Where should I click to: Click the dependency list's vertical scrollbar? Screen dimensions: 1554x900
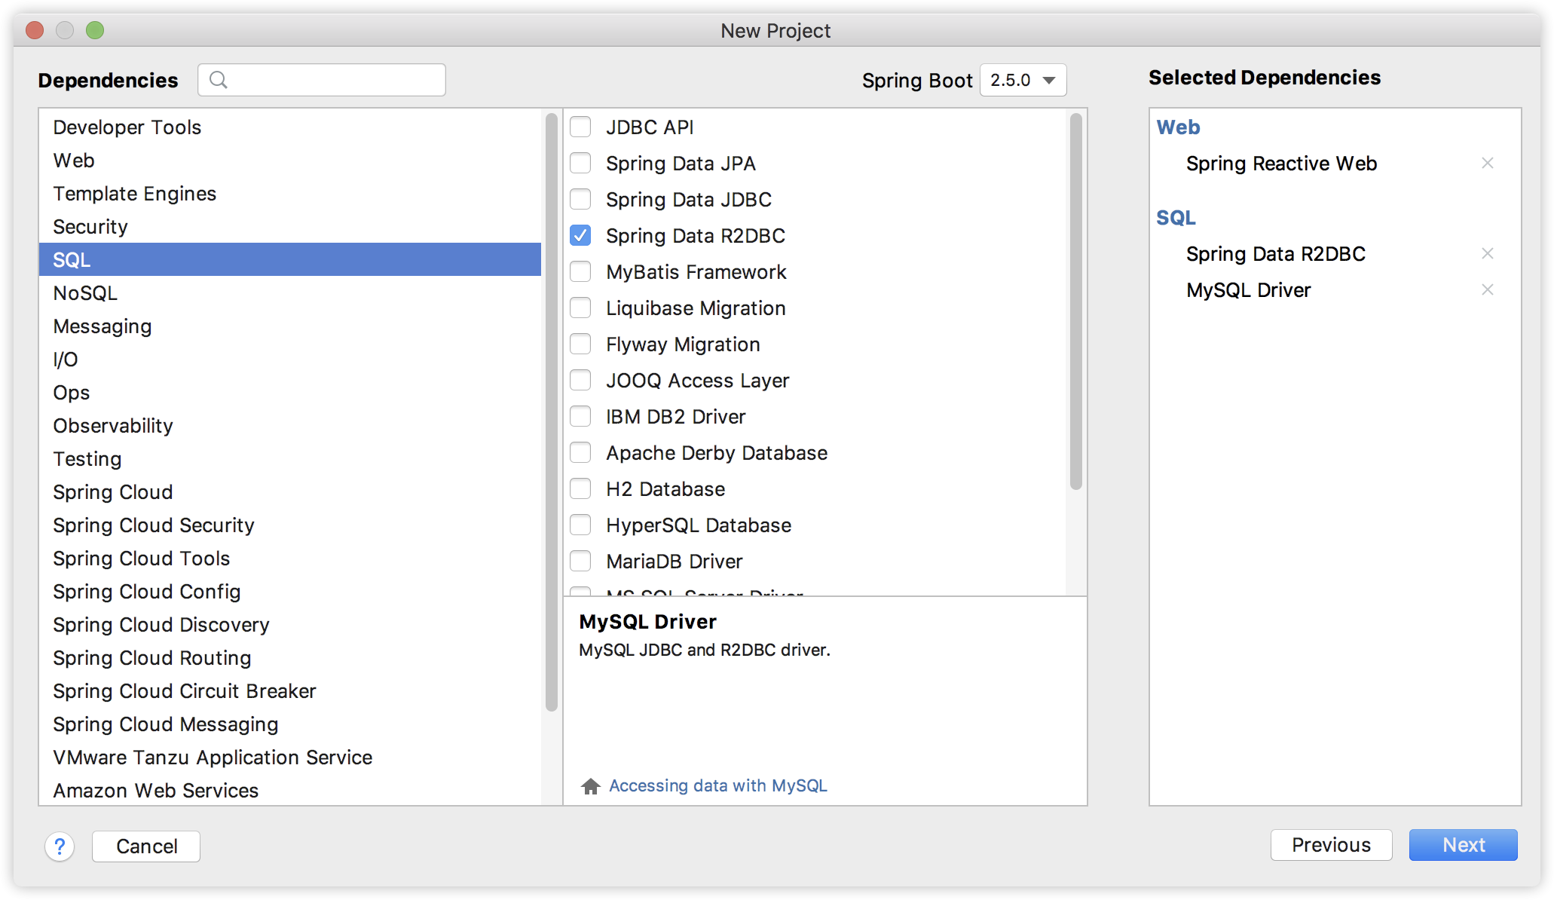point(1075,302)
